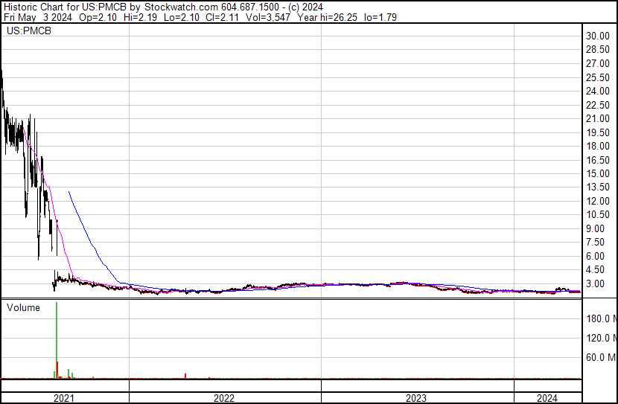Image resolution: width=618 pixels, height=404 pixels.
Task: Click the Volume panel label
Action: tap(23, 307)
